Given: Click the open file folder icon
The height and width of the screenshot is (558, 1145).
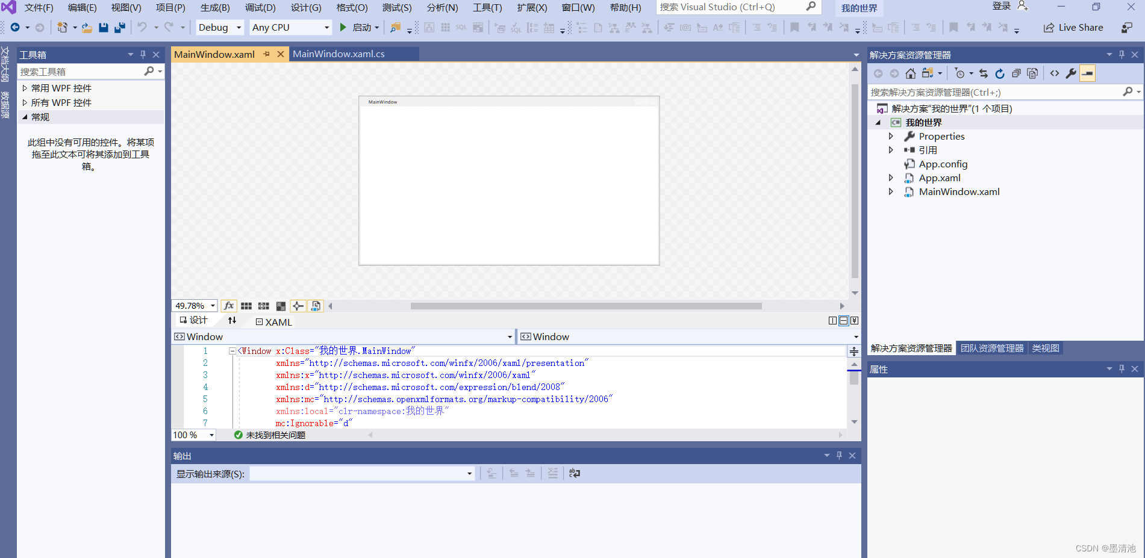Looking at the screenshot, I should click(87, 28).
